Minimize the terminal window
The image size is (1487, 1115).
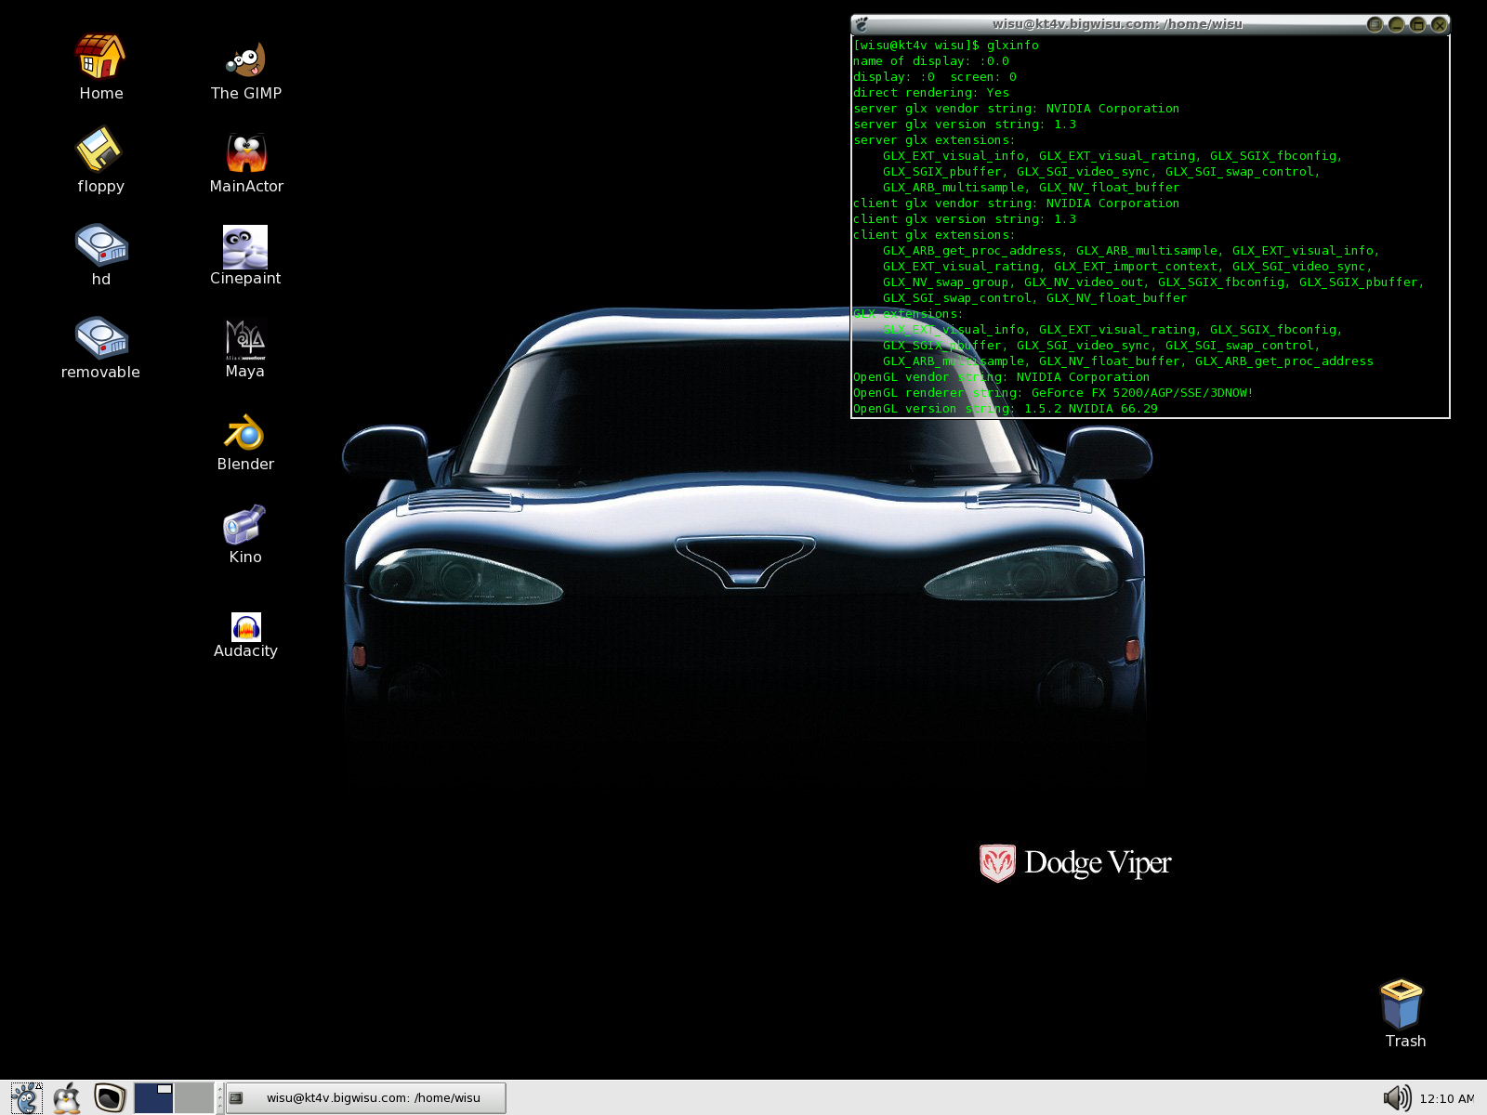(x=1396, y=24)
